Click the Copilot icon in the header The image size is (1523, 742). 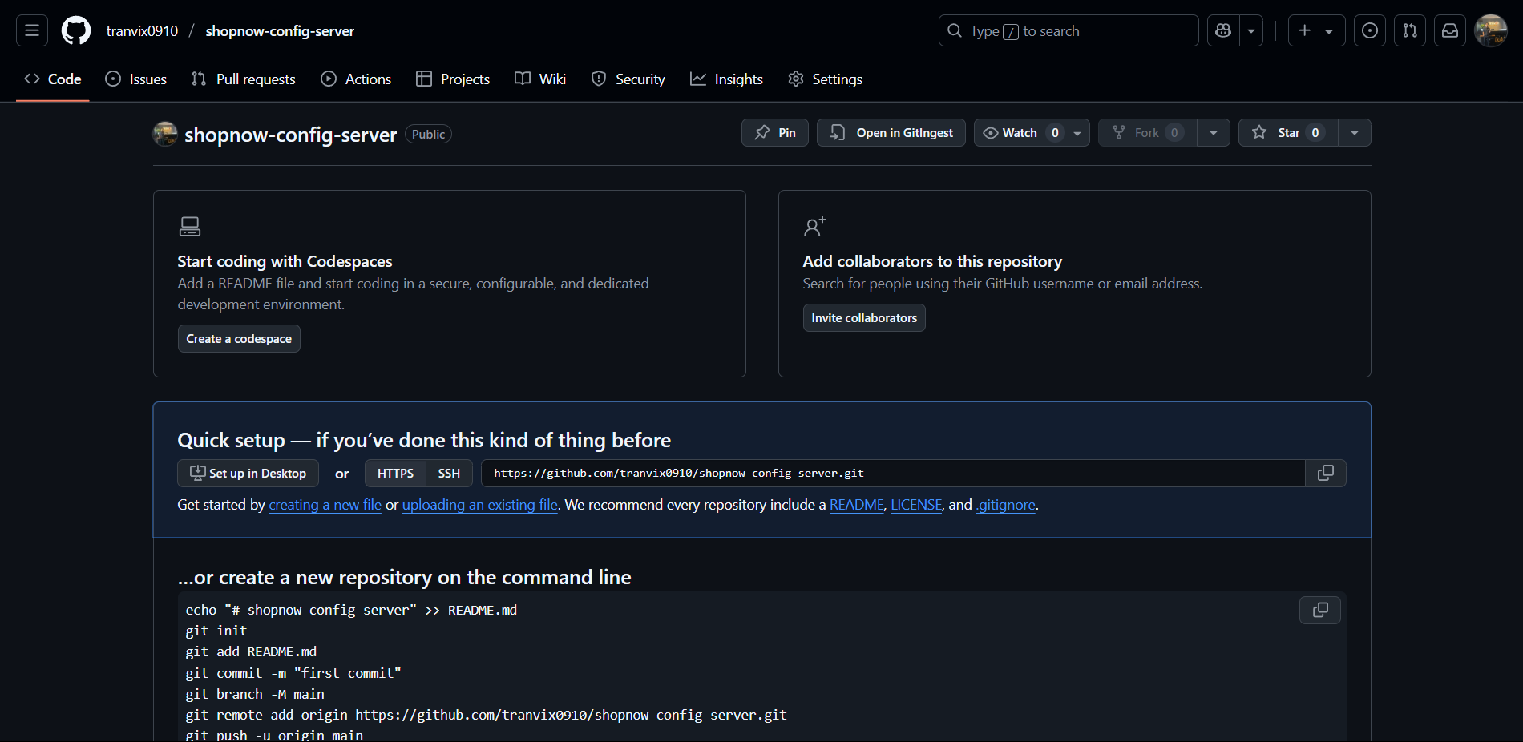coord(1222,30)
